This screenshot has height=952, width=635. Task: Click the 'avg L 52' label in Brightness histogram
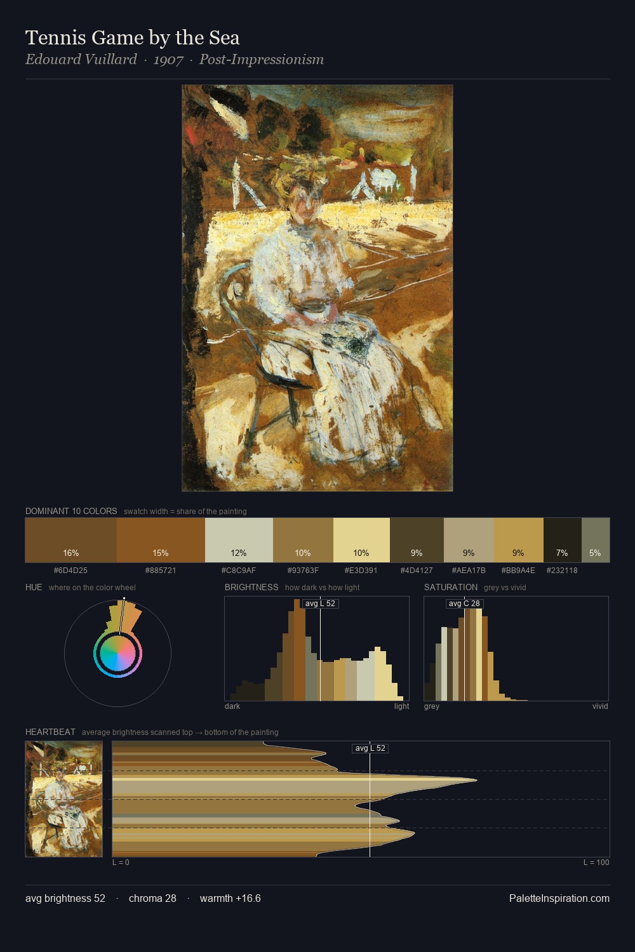[x=320, y=604]
